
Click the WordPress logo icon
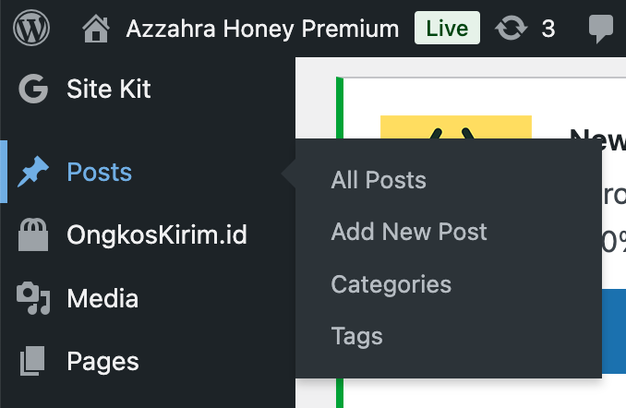(x=31, y=29)
